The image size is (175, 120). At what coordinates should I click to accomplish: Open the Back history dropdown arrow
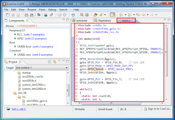pos(148,15)
